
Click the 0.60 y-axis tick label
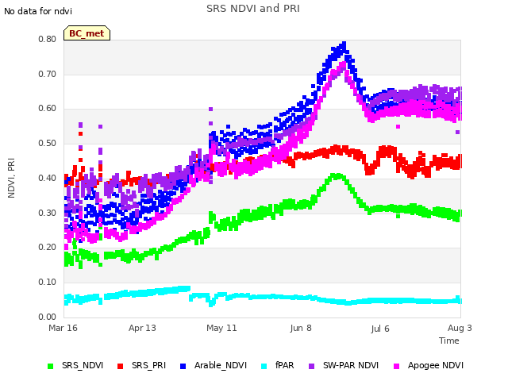pos(47,108)
